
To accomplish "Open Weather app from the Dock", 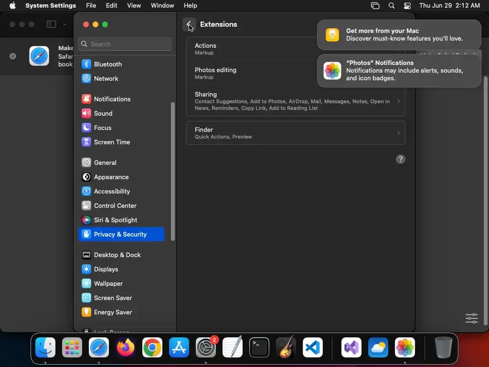I will 378,347.
